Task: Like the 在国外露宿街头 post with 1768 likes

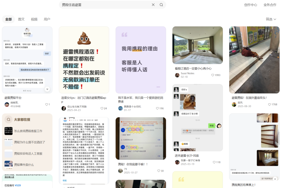Action: point(269,104)
